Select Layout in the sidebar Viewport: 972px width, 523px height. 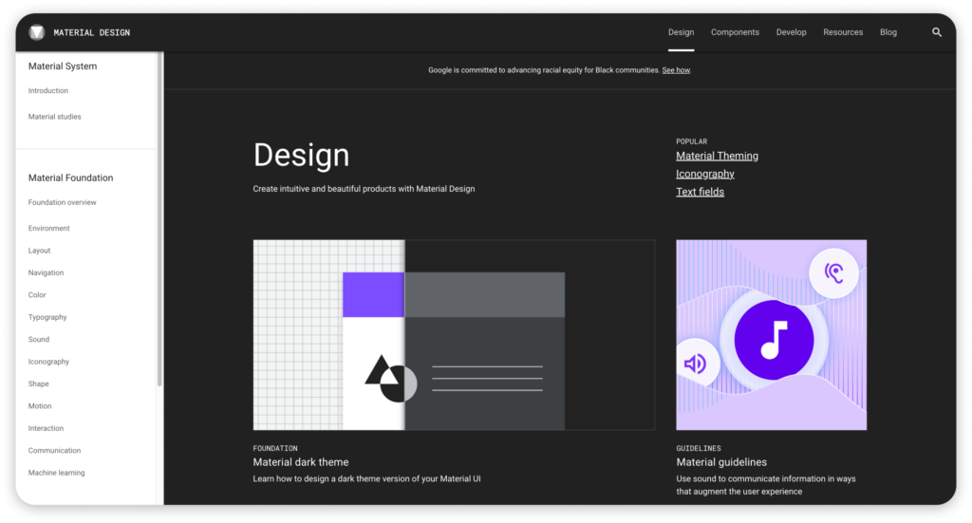click(39, 251)
